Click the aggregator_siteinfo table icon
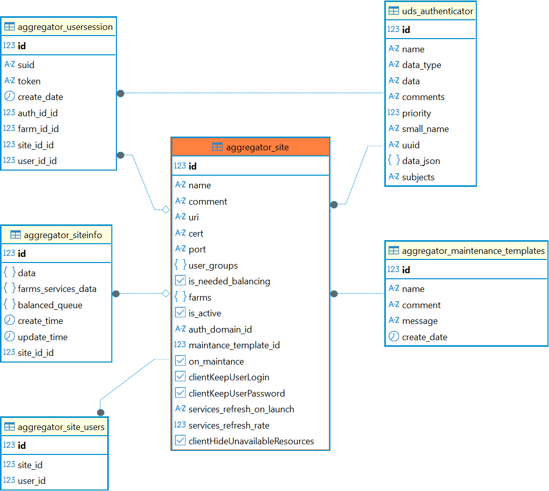 coord(15,235)
